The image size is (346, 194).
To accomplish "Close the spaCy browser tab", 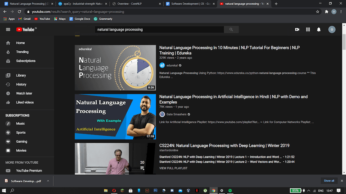I will (x=106, y=4).
